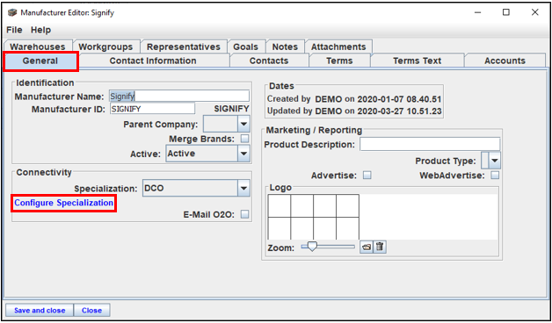This screenshot has height=323, width=552.
Task: Click the Configure Specialization link
Action: tap(63, 203)
